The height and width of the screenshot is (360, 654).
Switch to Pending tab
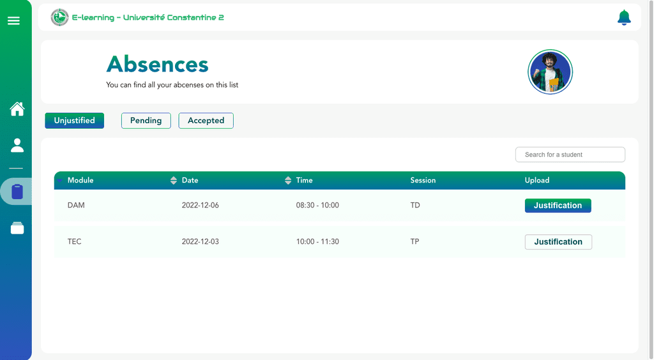click(x=146, y=121)
